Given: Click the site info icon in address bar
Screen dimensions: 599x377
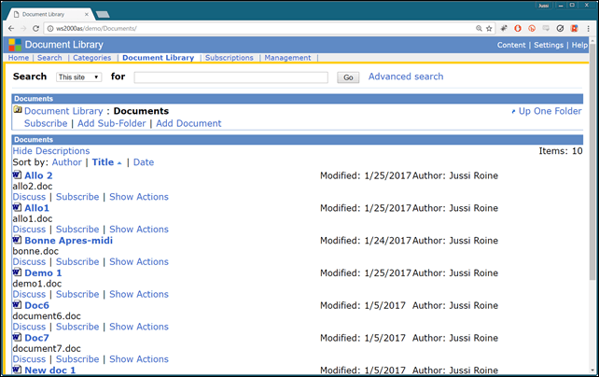Looking at the screenshot, I should (x=50, y=29).
